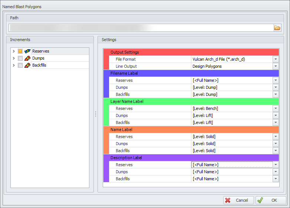The height and width of the screenshot is (208, 290).
Task: Click the Reserves increment icon
Action: [x=27, y=51]
